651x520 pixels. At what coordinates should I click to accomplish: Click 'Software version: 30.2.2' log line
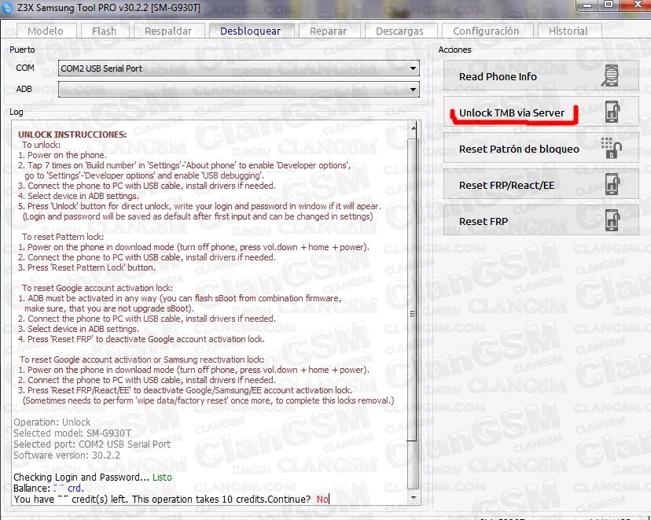[67, 455]
